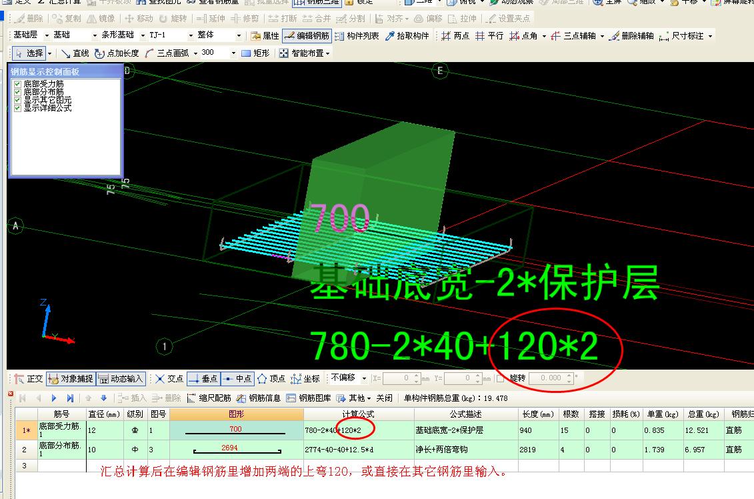Toggle 正交 orthogonal mode
Screen dimensions: 754x499
click(29, 379)
